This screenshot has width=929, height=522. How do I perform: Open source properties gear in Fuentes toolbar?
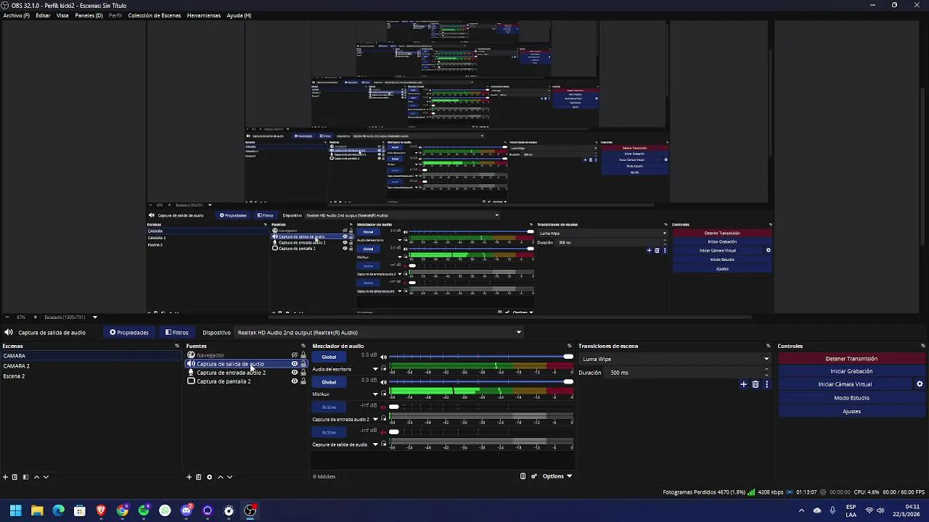click(210, 477)
